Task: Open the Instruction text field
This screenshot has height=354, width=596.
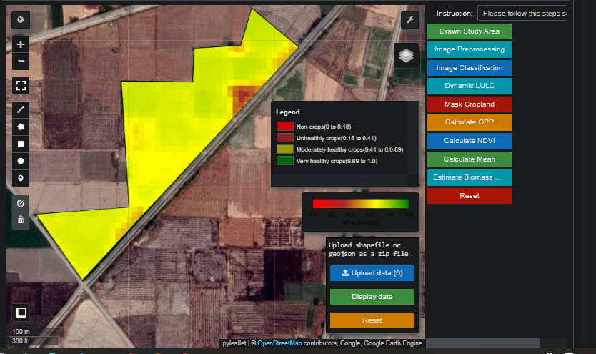Action: point(523,14)
